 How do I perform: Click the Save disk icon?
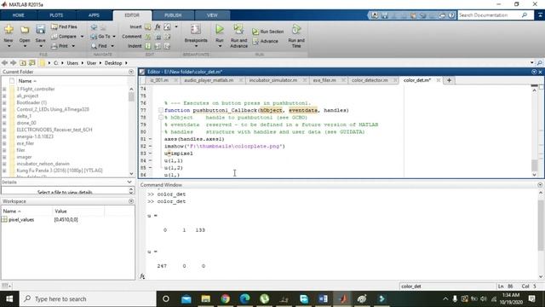coord(40,30)
